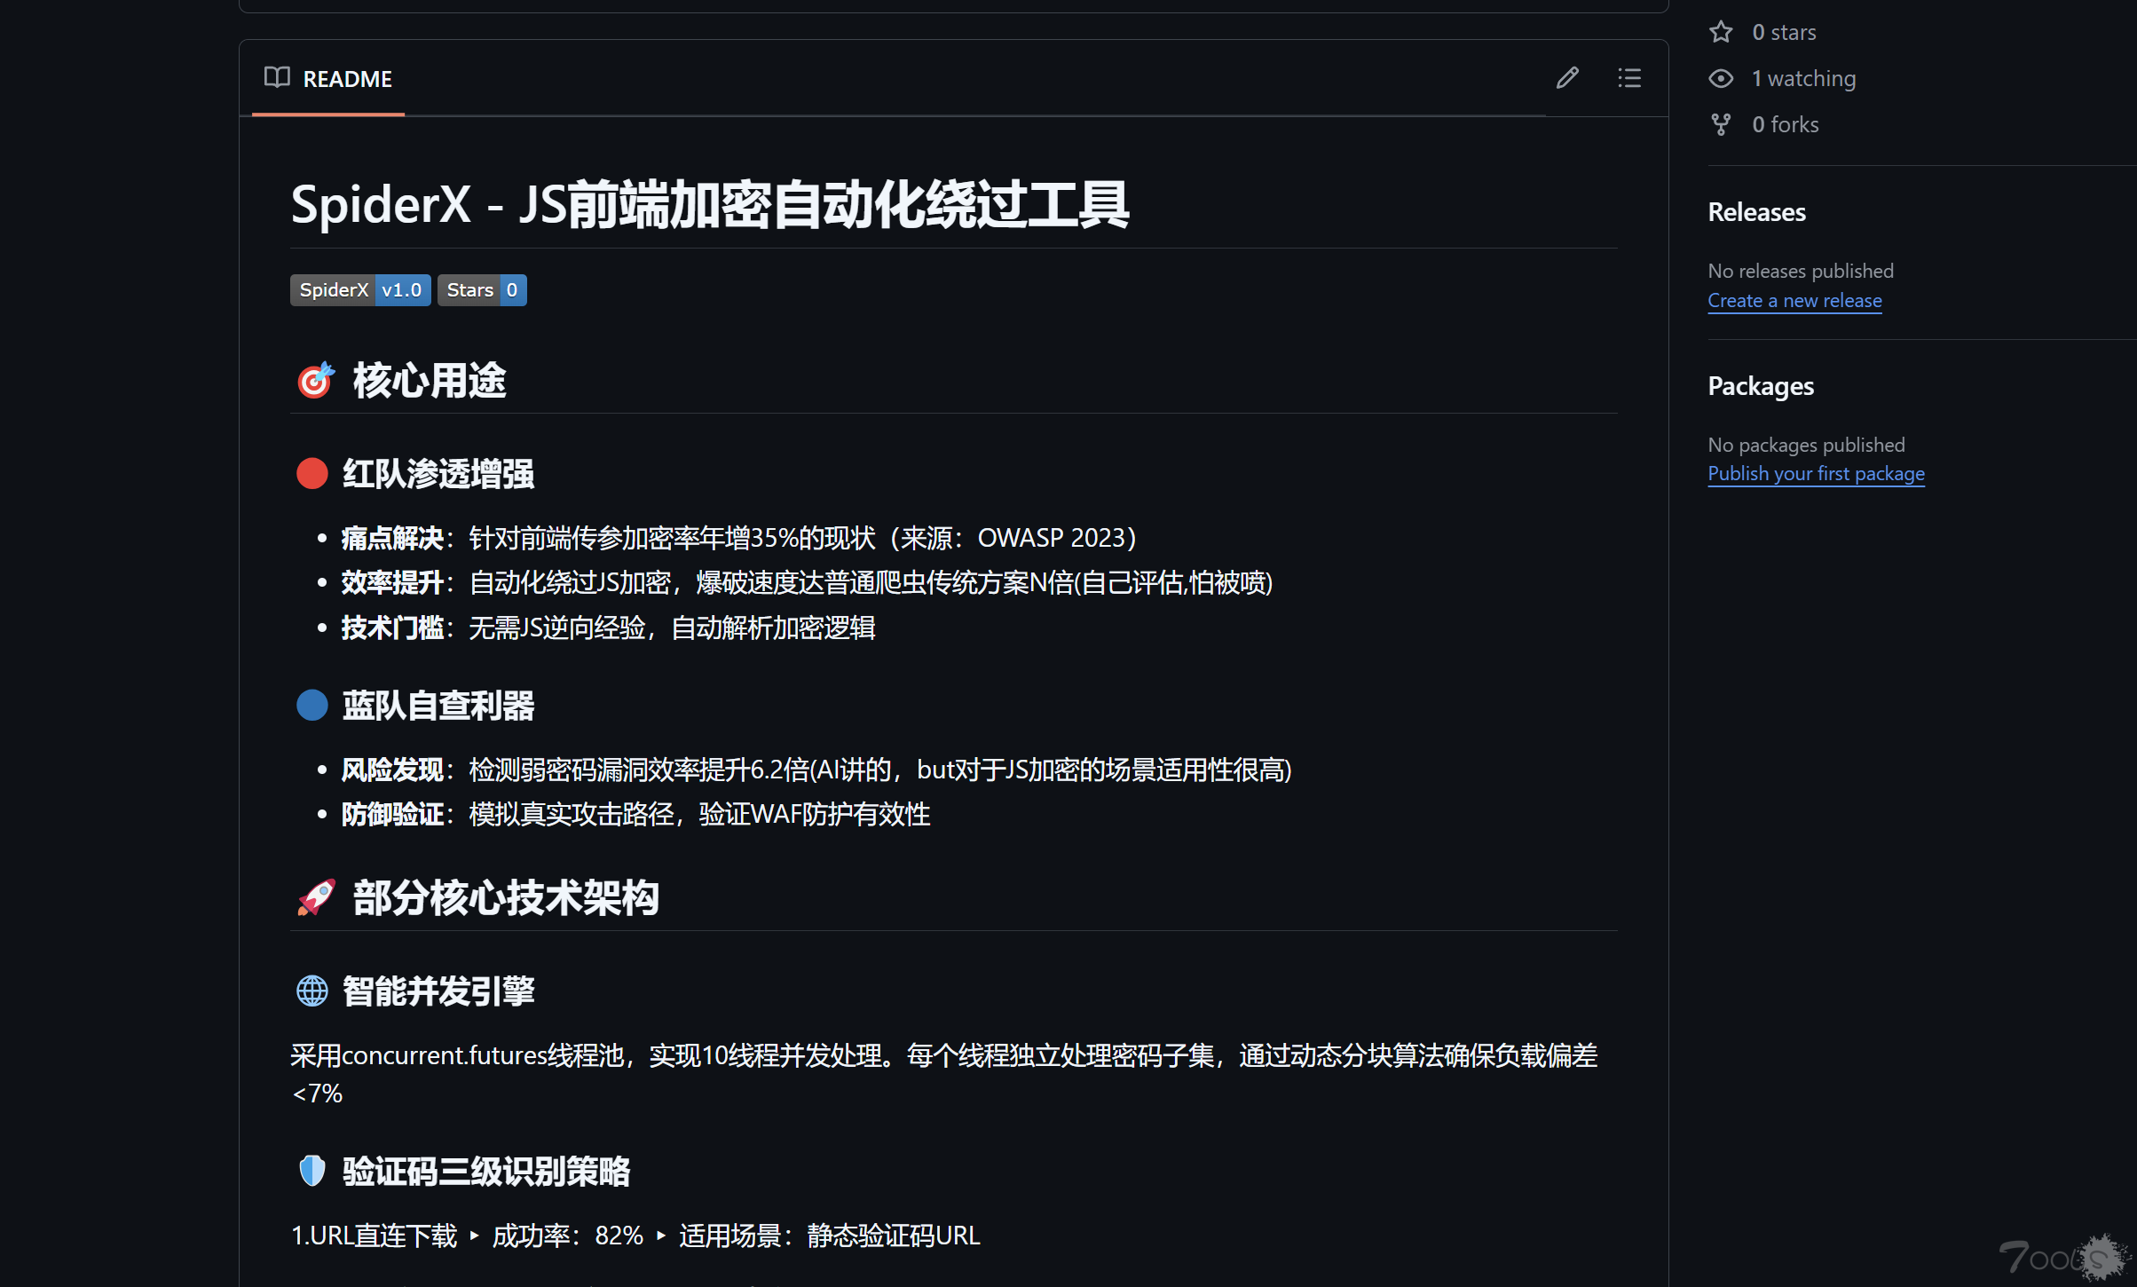Click No releases published text

(1801, 271)
